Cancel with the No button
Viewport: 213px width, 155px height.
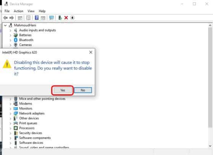[x=83, y=90]
